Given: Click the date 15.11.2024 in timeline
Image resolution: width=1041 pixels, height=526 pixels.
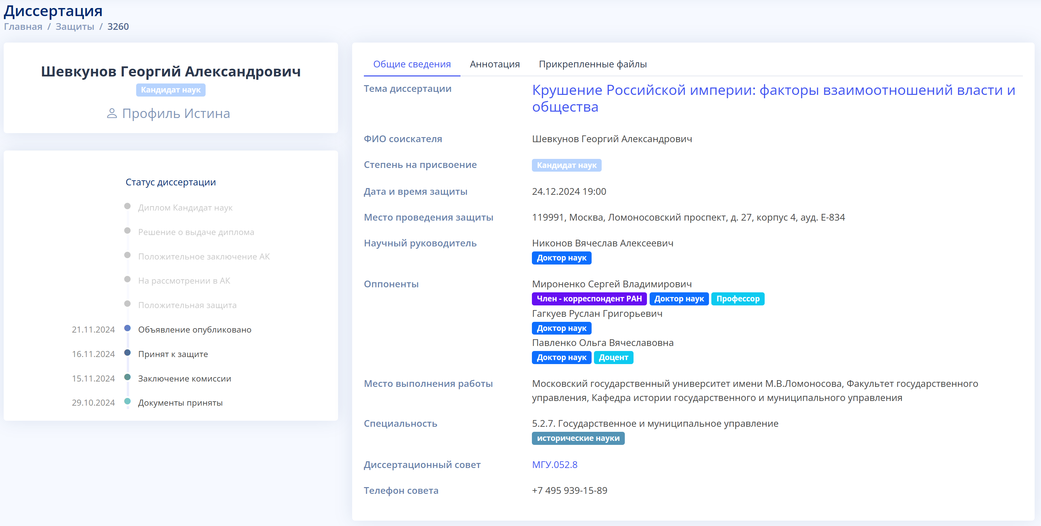Looking at the screenshot, I should pos(93,378).
